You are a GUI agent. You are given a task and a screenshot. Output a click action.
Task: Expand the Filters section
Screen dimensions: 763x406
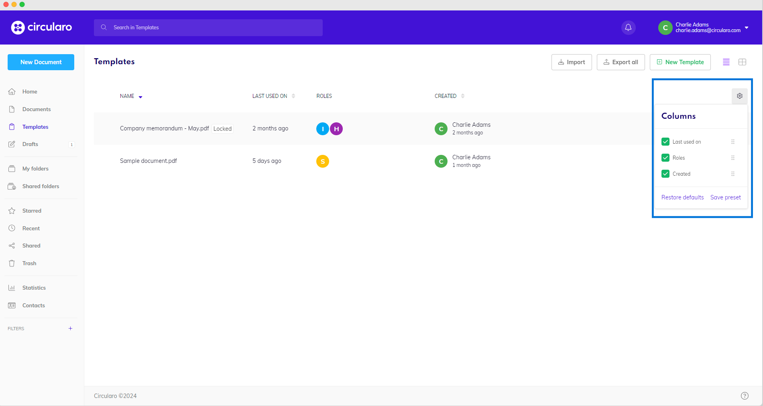point(70,328)
